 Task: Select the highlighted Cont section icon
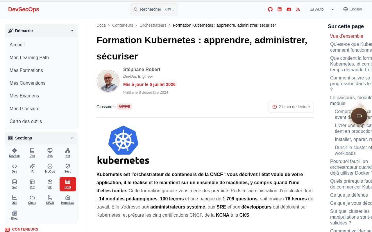(x=68, y=184)
